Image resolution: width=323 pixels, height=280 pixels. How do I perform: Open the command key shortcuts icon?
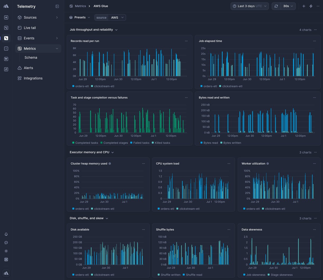(6, 259)
